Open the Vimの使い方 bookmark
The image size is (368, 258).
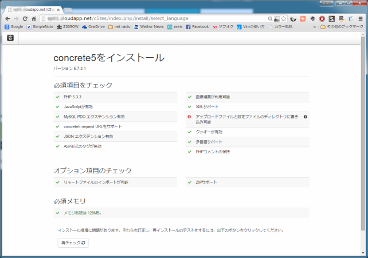250,27
